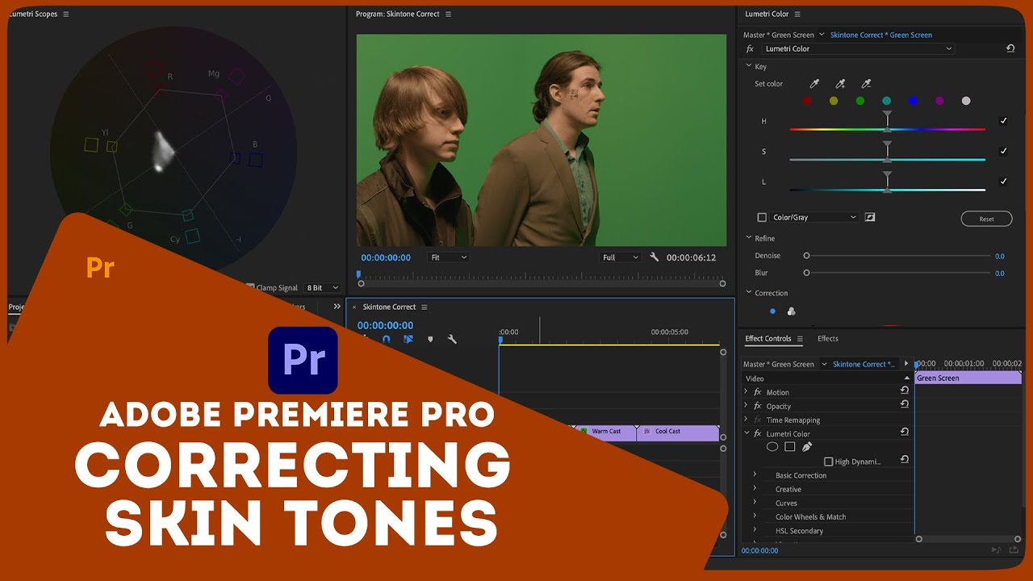Toggle timeline snap magnet icon
Screen dimensions: 1033x581
(x=386, y=340)
